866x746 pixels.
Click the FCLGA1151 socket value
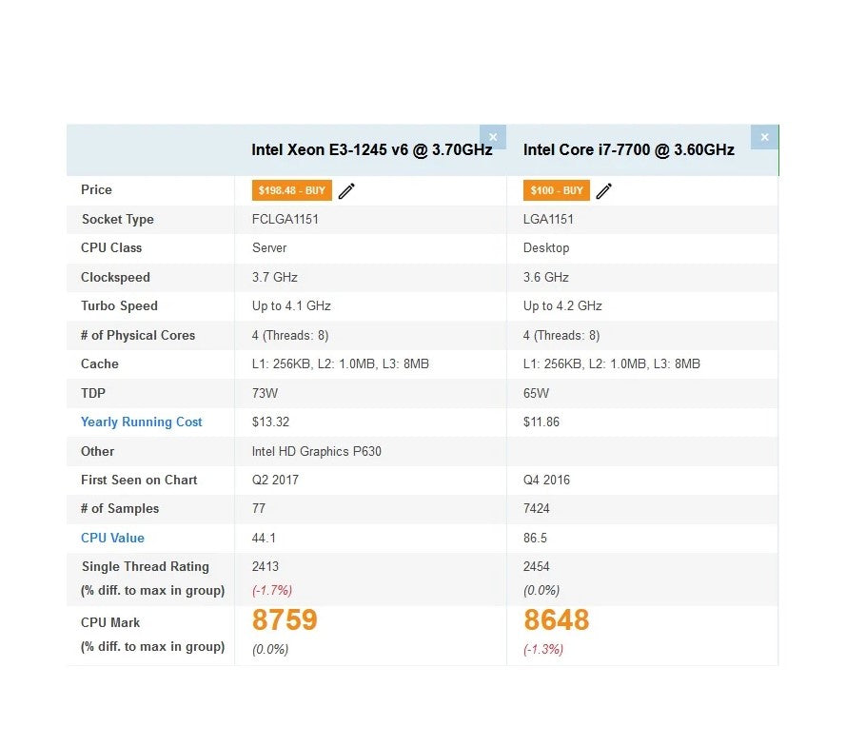pyautogui.click(x=285, y=219)
